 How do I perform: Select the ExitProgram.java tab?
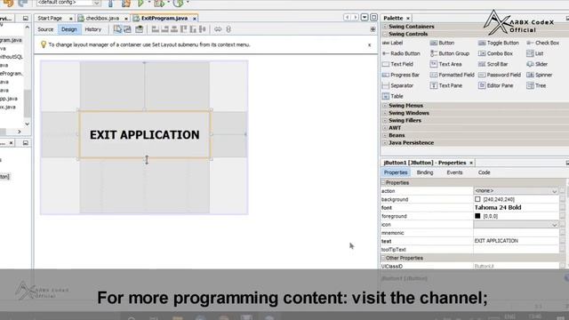point(164,18)
